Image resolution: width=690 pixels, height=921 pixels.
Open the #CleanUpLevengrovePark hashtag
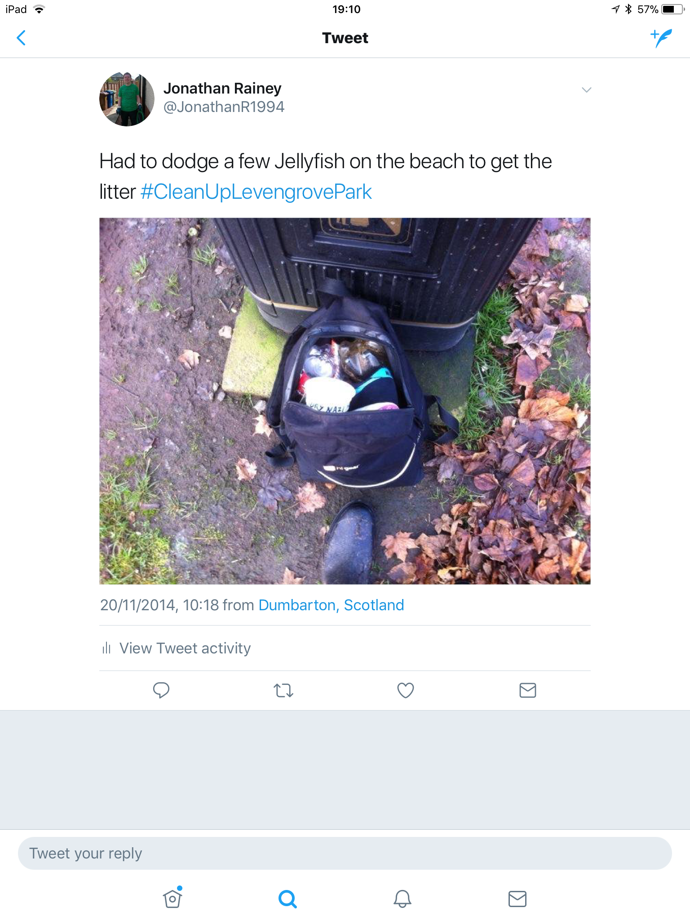click(x=256, y=192)
